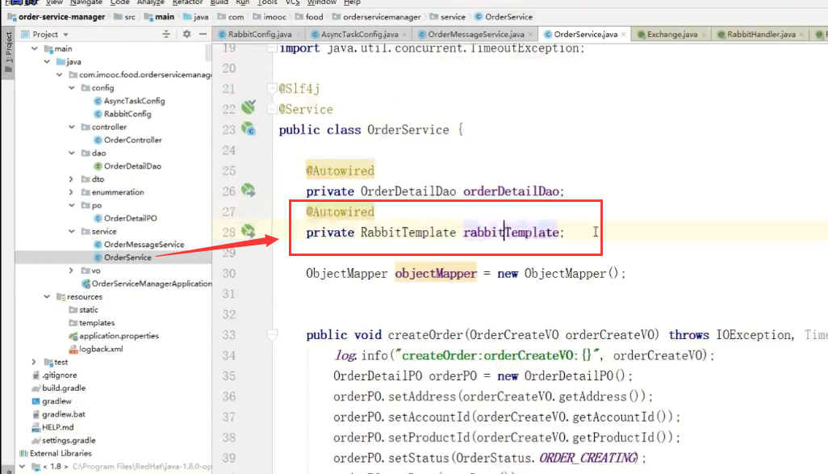Click the food breadcrumb in navigation bar
The width and height of the screenshot is (828, 474).
pyautogui.click(x=309, y=17)
